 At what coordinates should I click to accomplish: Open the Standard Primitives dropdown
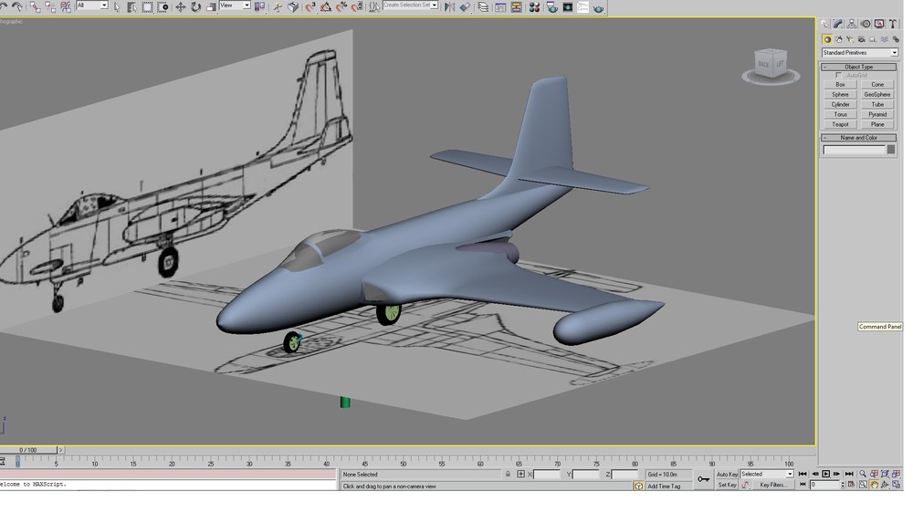[859, 53]
